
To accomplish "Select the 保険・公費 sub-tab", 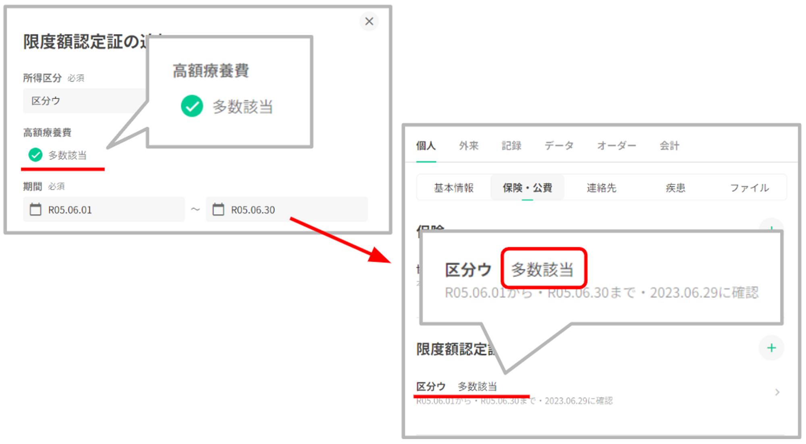I will (527, 188).
